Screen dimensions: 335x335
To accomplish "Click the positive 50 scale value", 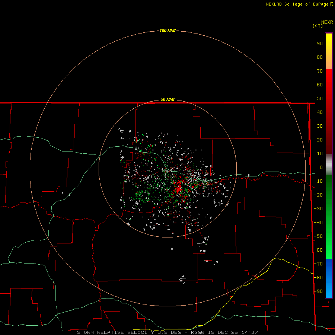I will [x=320, y=99].
